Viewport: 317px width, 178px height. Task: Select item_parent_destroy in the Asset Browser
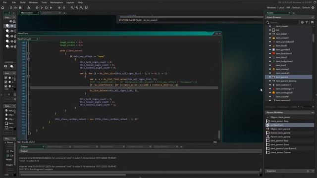pos(286,81)
